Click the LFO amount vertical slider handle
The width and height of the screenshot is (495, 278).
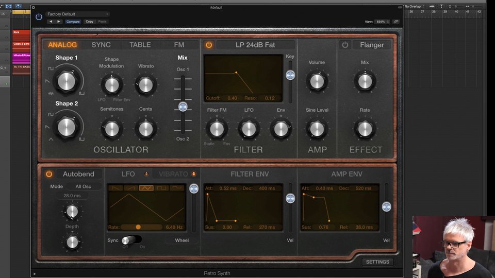(193, 188)
